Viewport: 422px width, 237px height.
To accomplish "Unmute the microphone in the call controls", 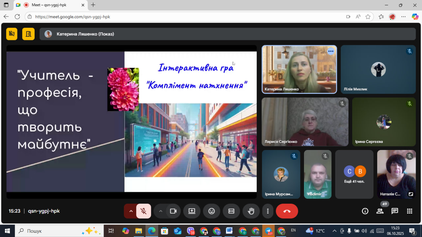I will [x=143, y=211].
